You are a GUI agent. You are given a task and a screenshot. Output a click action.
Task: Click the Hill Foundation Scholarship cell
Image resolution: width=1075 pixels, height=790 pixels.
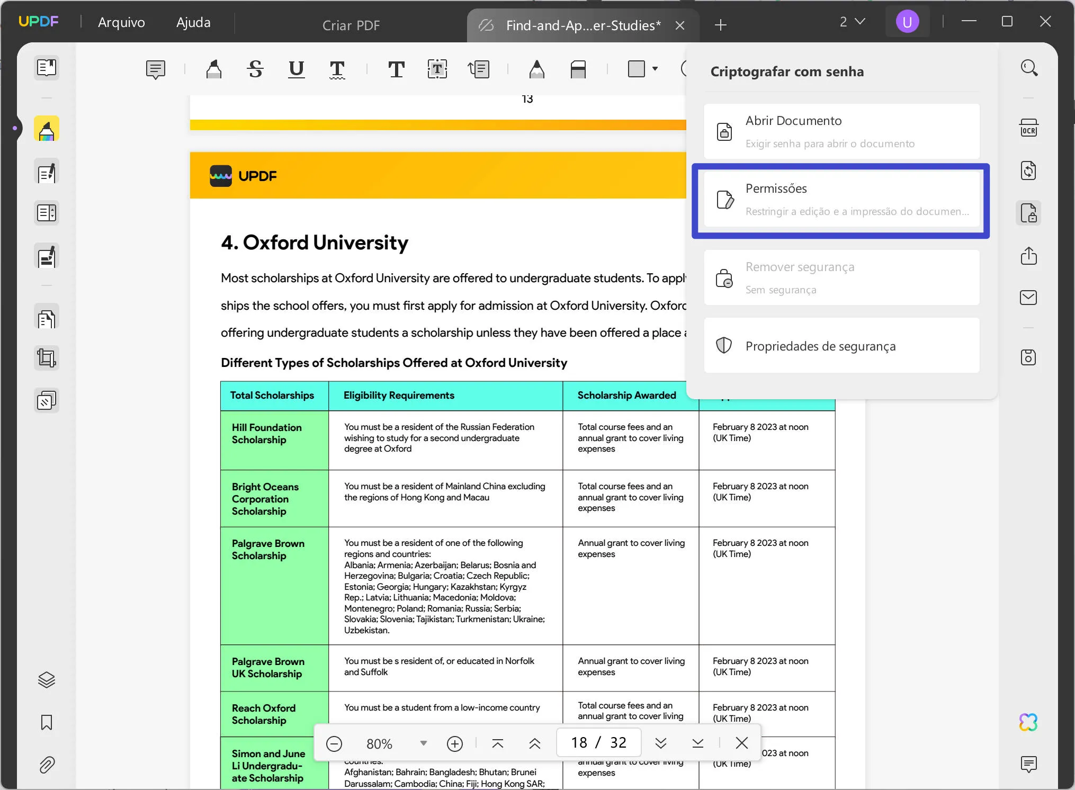[274, 440]
